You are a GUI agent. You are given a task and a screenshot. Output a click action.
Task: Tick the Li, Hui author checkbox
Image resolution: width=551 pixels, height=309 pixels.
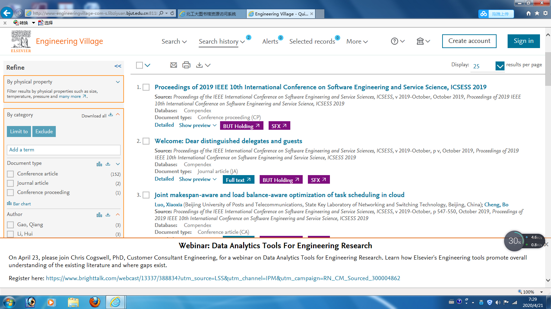10,234
